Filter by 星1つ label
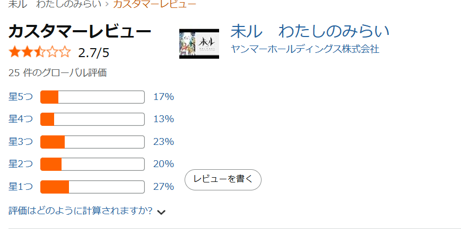Viewport: 461px width, 229px height. pyautogui.click(x=21, y=187)
